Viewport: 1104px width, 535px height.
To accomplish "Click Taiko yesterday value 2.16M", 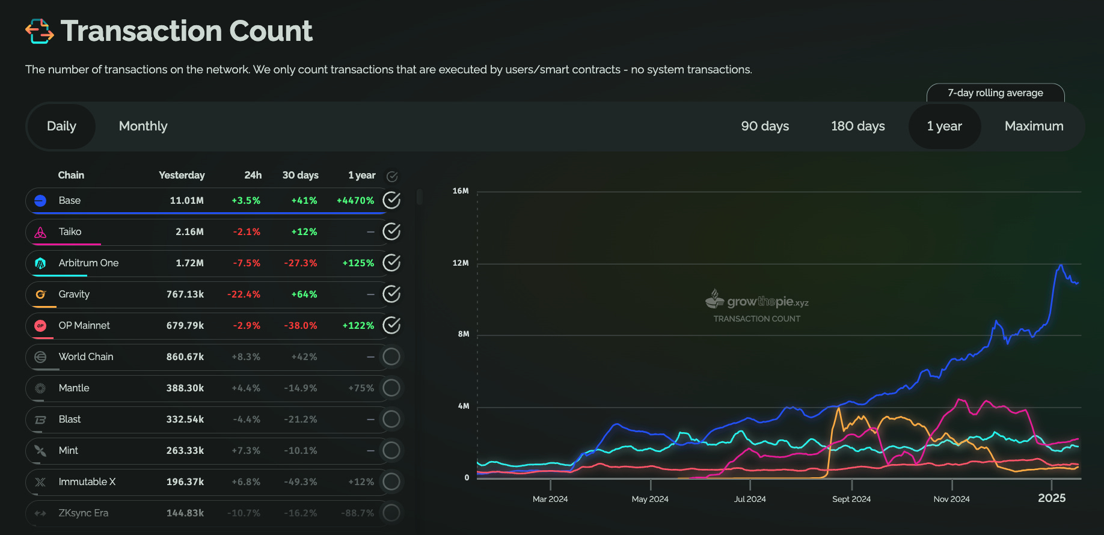I will [189, 231].
